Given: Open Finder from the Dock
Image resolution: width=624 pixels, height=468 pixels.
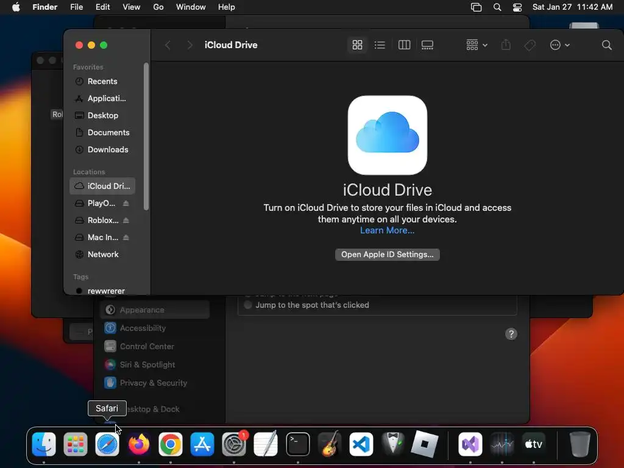Looking at the screenshot, I should pos(44,444).
